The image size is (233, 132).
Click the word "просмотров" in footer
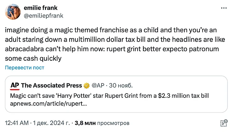point(113,123)
